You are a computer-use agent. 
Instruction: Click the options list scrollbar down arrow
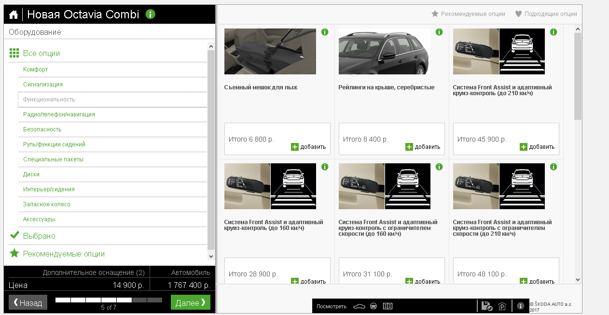[x=578, y=279]
